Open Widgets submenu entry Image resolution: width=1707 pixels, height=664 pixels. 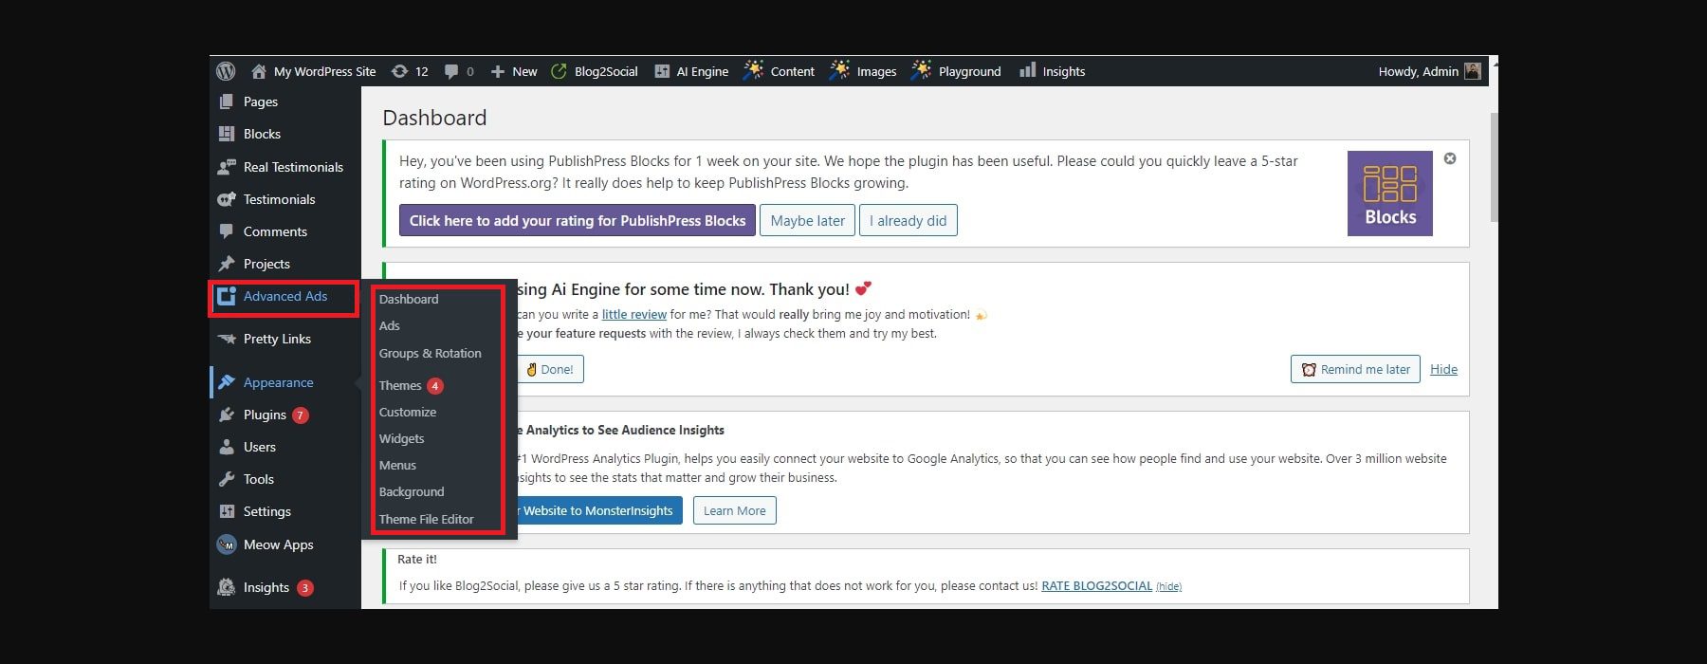click(402, 438)
